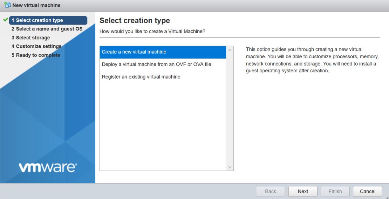The image size is (389, 199).
Task: Select Register an existing virtual machine
Action: (x=163, y=77)
